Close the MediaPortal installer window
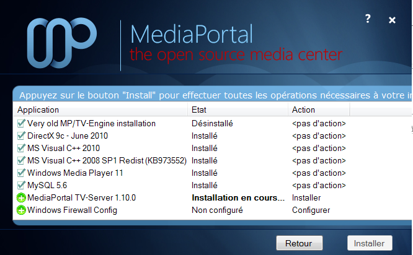413x255 pixels. tap(392, 20)
